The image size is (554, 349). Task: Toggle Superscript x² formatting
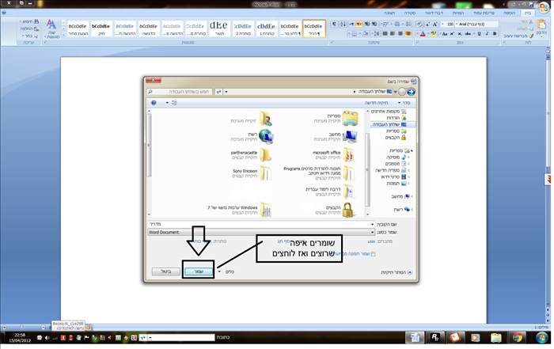tap(452, 33)
